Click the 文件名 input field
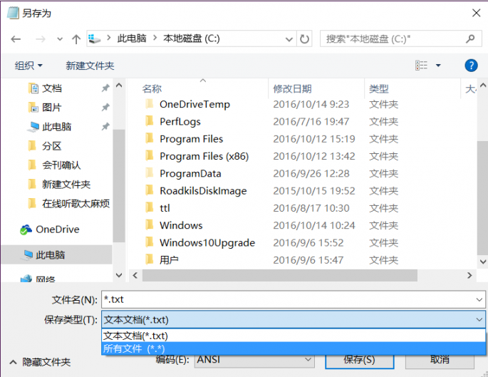This screenshot has width=488, height=377. 294,299
